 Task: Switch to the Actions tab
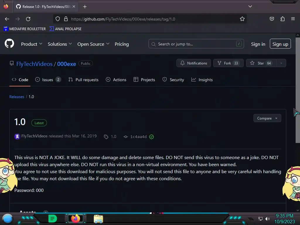click(x=116, y=80)
